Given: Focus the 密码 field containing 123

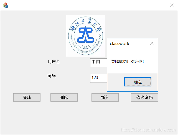Looking at the screenshot, I should tap(99, 78).
